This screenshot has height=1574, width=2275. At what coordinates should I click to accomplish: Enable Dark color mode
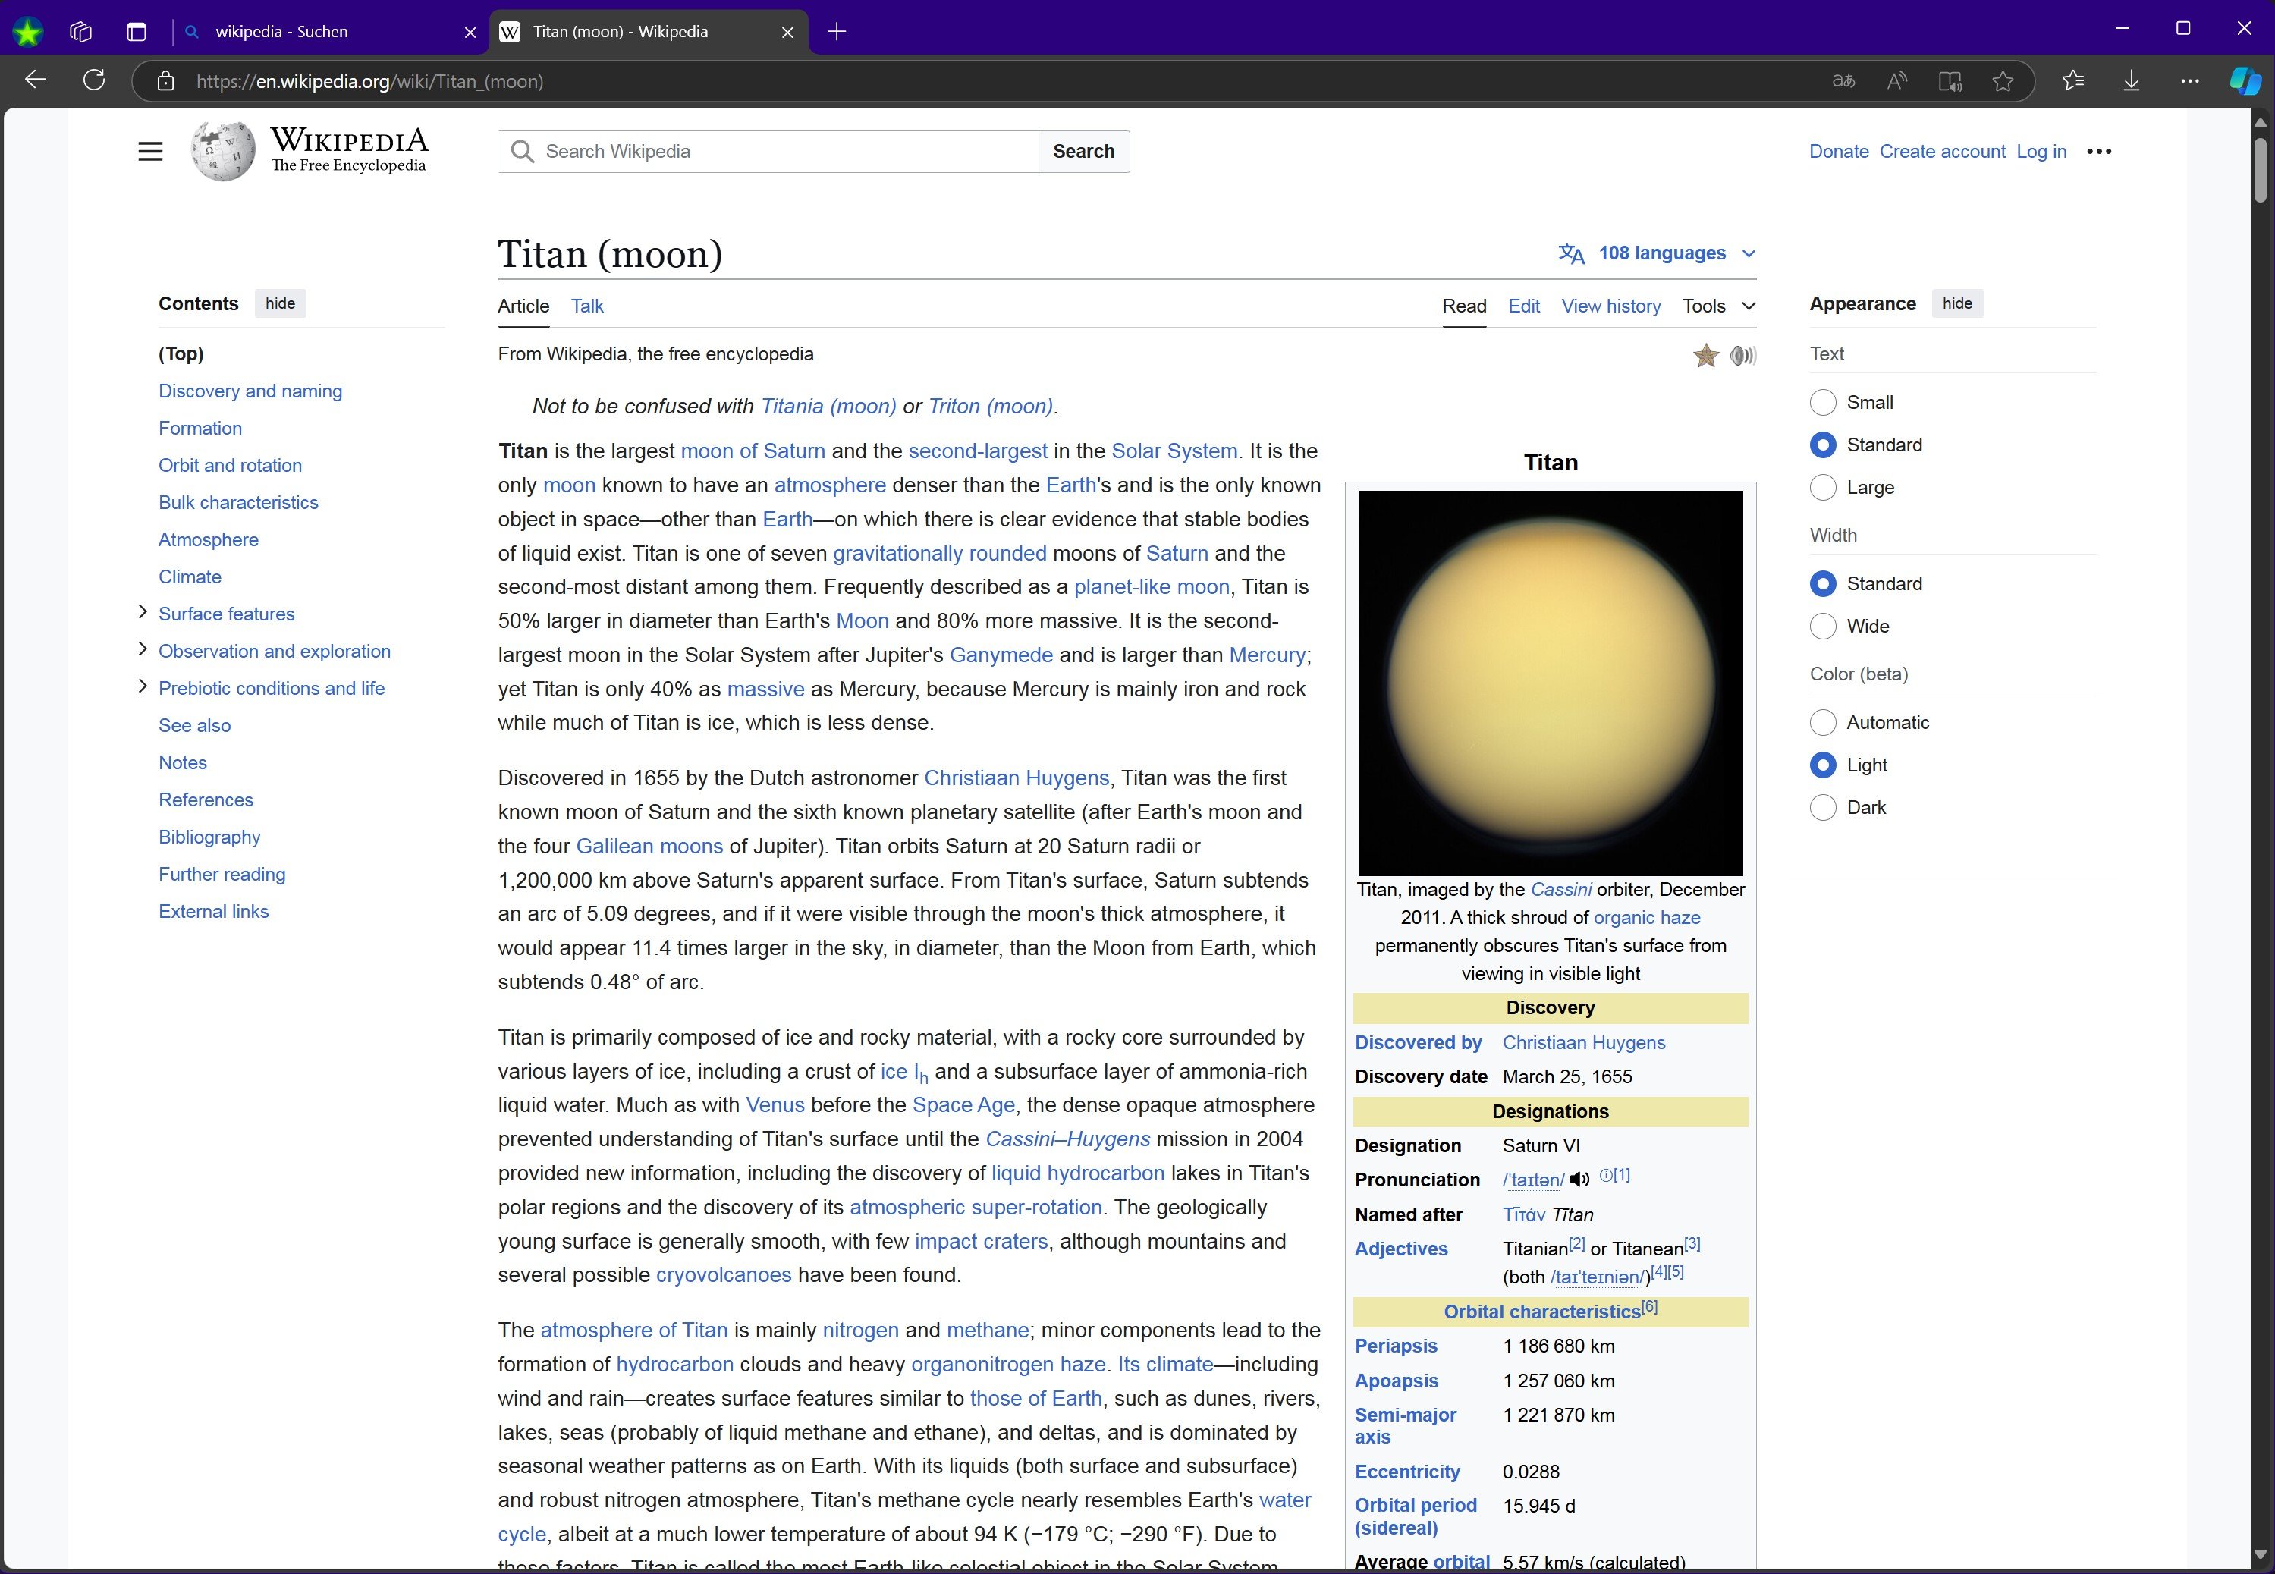click(x=1822, y=808)
